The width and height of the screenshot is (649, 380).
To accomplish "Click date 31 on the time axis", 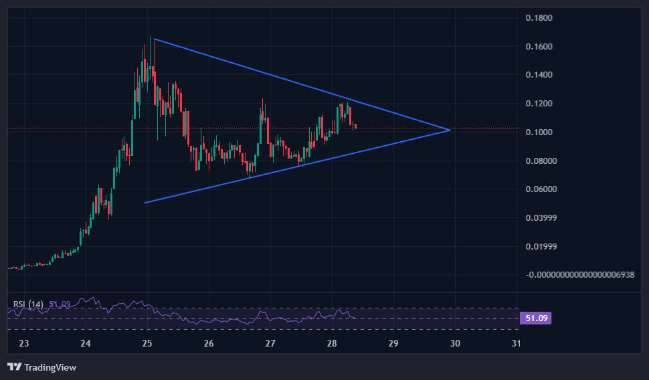I will [516, 344].
